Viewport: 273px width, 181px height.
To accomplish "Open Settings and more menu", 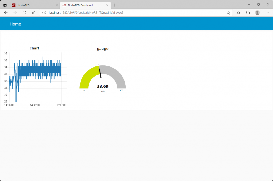I will (x=267, y=12).
